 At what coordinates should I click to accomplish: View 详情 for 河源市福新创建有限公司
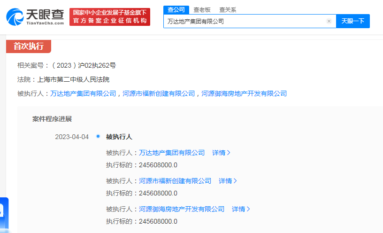(228, 181)
